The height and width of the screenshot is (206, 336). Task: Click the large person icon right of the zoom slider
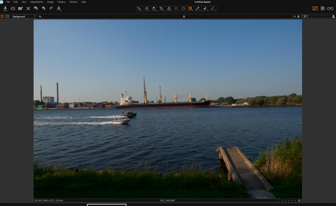tap(333, 16)
